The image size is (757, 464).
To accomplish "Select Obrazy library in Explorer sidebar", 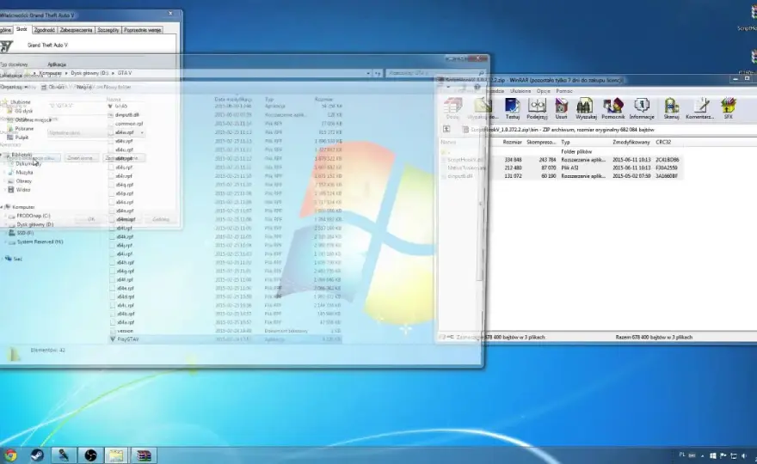I will 24,180.
